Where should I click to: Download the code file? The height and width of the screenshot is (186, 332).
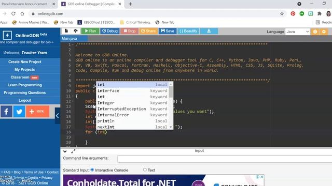click(x=209, y=31)
